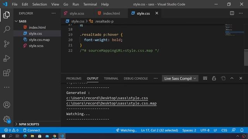Open Microsoft Edge from the taskbar
This screenshot has width=248, height=139.
25,136
